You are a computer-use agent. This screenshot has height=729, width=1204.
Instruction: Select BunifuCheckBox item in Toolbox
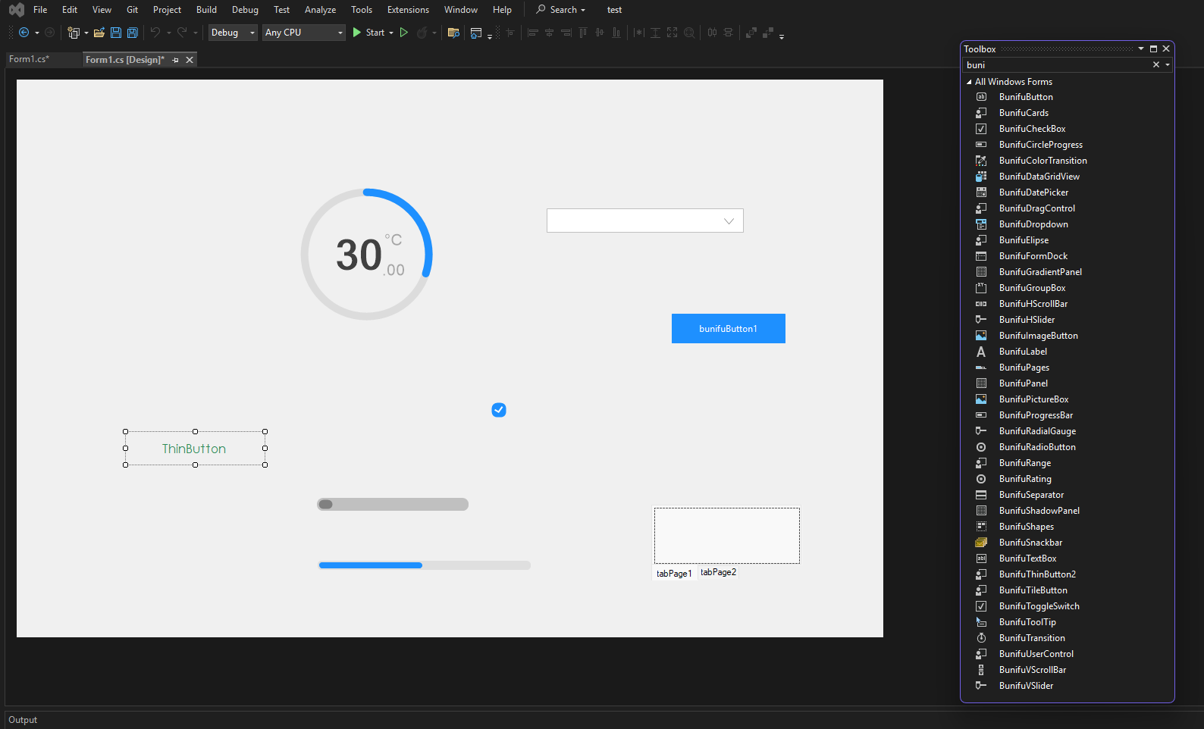1032,129
